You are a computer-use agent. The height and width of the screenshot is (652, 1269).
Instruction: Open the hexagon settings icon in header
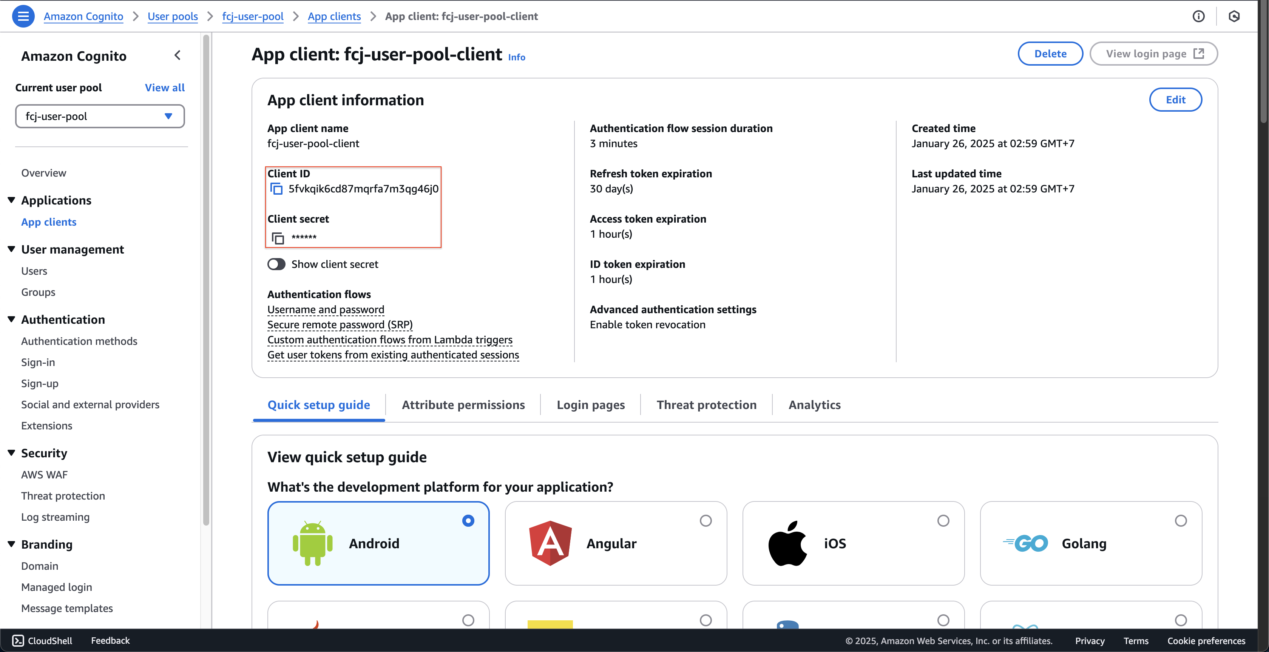(x=1234, y=16)
